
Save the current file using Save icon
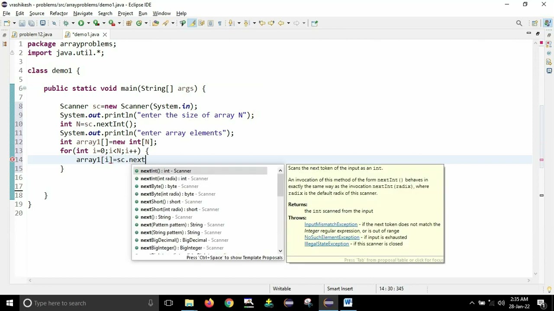pyautogui.click(x=22, y=23)
